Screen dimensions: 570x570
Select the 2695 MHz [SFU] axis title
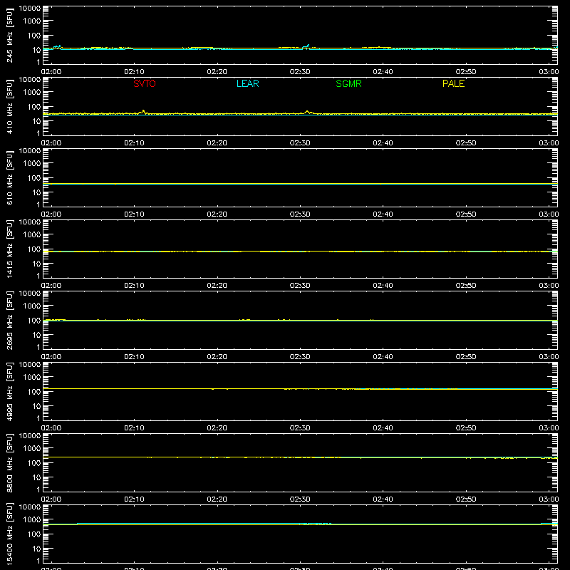click(x=10, y=320)
